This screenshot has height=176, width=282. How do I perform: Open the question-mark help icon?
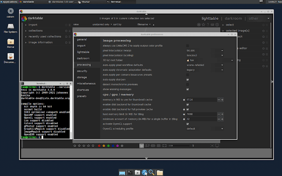(x=208, y=25)
